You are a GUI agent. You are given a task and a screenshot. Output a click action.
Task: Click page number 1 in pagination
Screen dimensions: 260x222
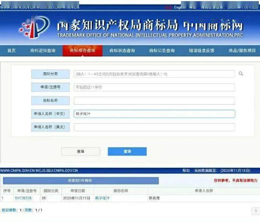(256, 211)
